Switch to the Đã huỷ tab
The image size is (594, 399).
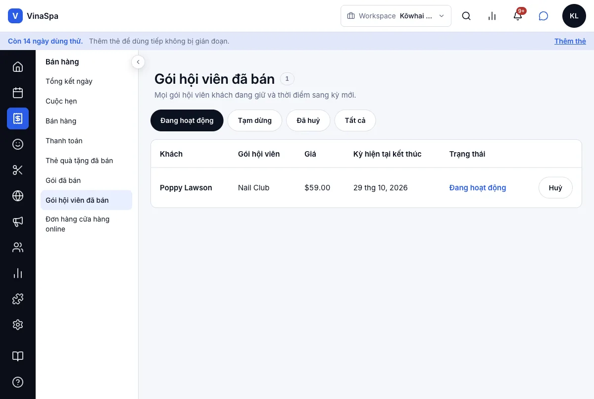click(x=308, y=120)
